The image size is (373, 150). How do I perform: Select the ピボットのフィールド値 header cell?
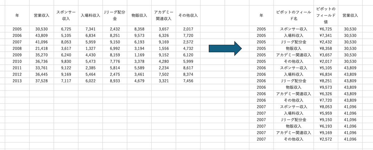pos(325,15)
